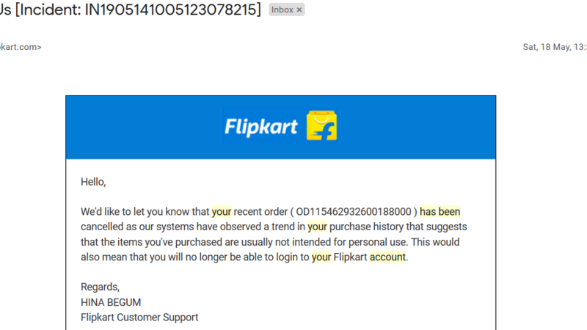Screen dimensions: 587x330
Task: Click the highlighted word "account"
Action: point(387,257)
